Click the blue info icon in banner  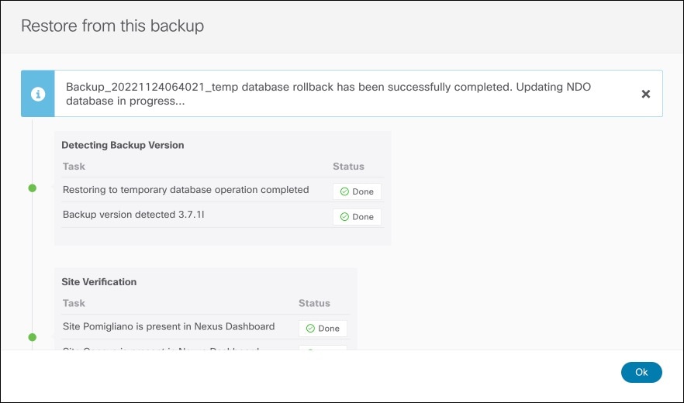[x=38, y=94]
